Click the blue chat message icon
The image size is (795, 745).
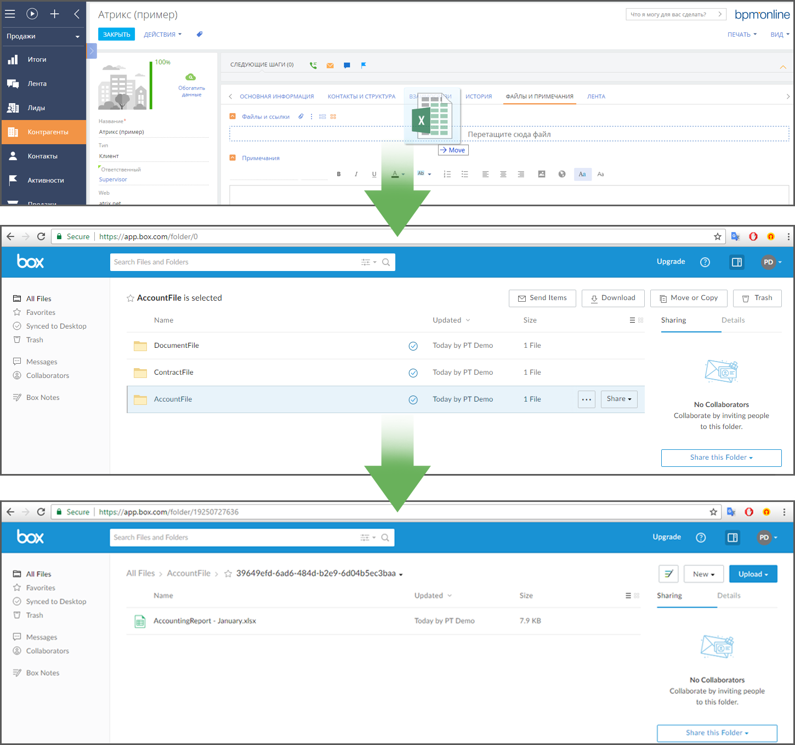point(347,65)
